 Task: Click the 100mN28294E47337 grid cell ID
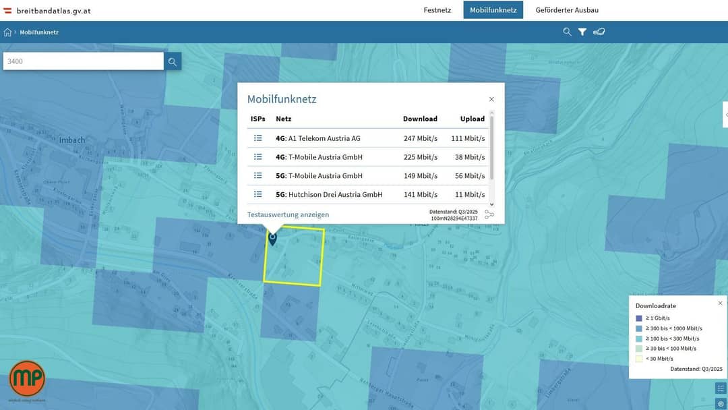click(454, 218)
